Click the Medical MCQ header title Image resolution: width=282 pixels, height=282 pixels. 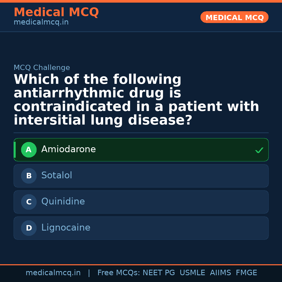click(56, 12)
